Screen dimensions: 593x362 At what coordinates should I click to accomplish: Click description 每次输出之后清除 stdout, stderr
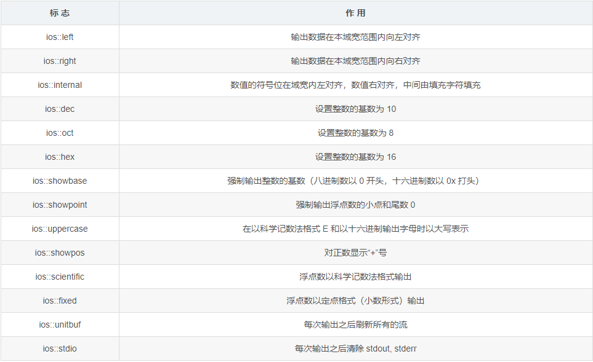355,348
